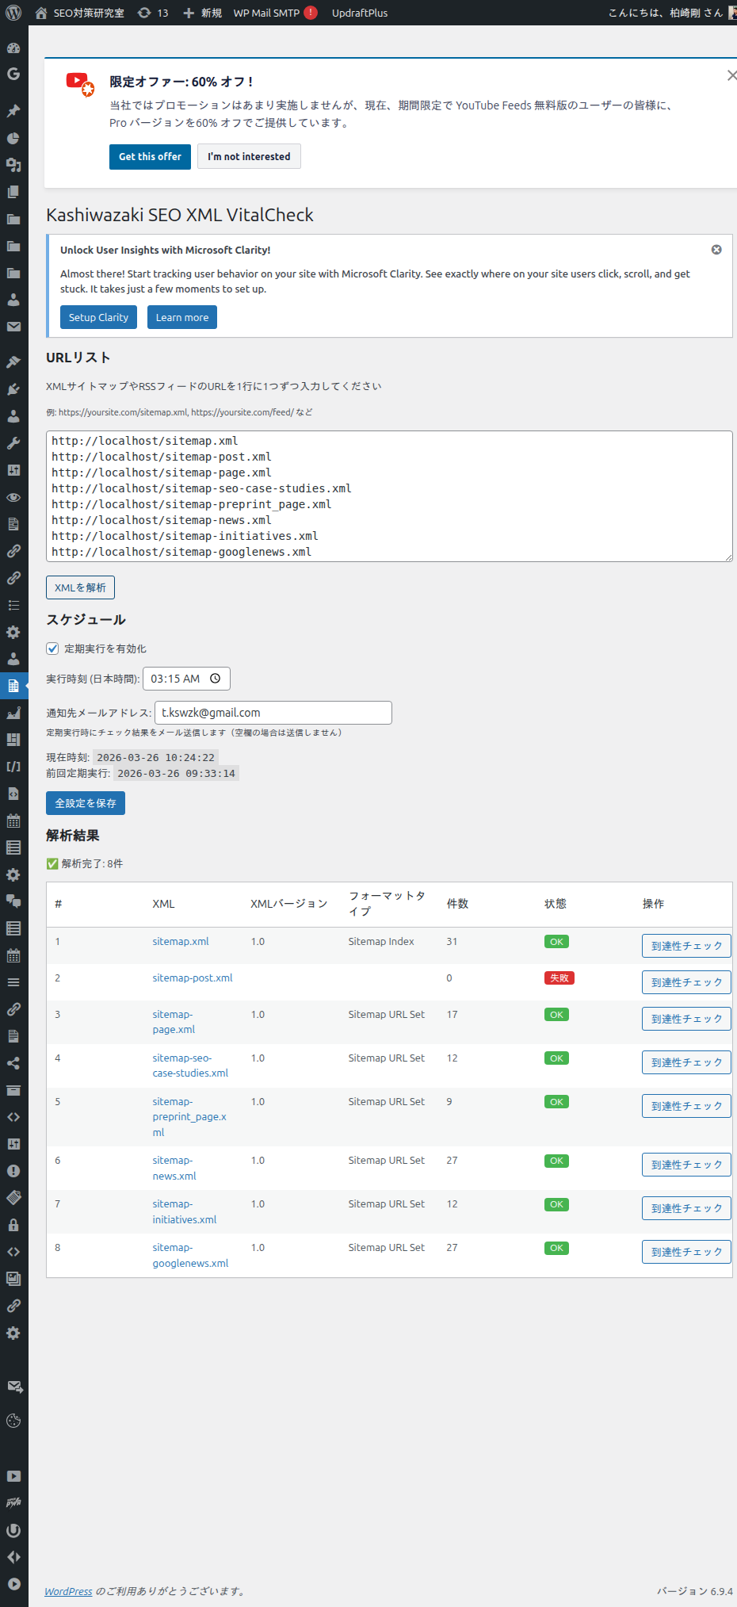Open the sitemap-googlenews.xml link in results
The image size is (737, 1607).
pyautogui.click(x=190, y=1255)
